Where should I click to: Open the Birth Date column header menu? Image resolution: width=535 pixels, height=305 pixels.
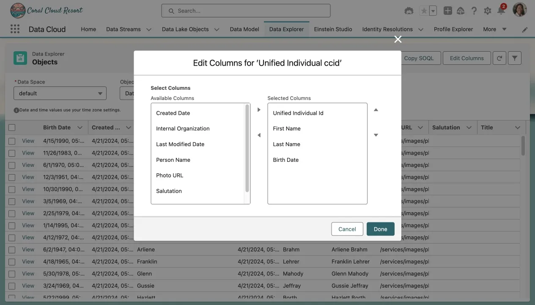click(80, 128)
